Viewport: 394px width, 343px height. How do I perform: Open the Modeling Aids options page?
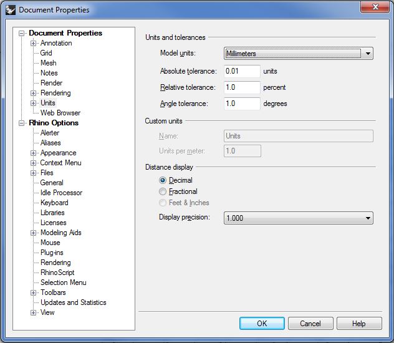61,233
